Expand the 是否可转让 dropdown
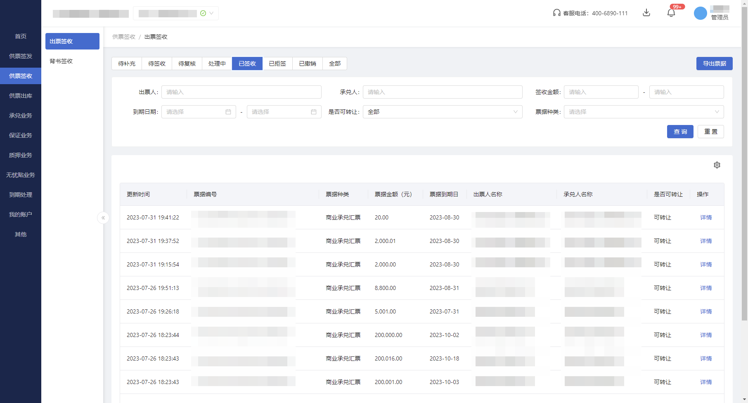 [x=443, y=112]
